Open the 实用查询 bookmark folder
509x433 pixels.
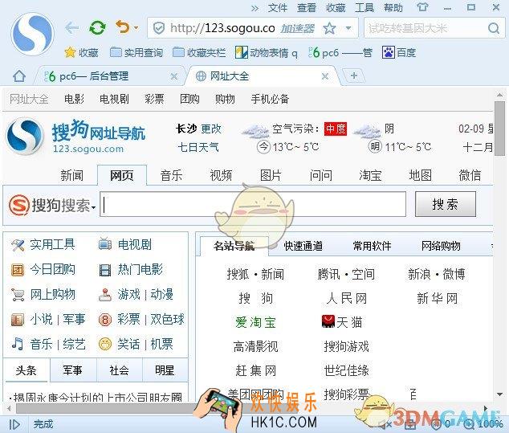tap(136, 52)
